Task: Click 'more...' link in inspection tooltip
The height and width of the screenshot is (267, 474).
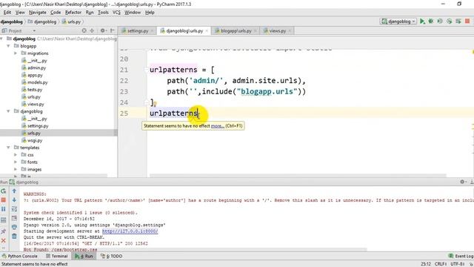Action: point(217,125)
